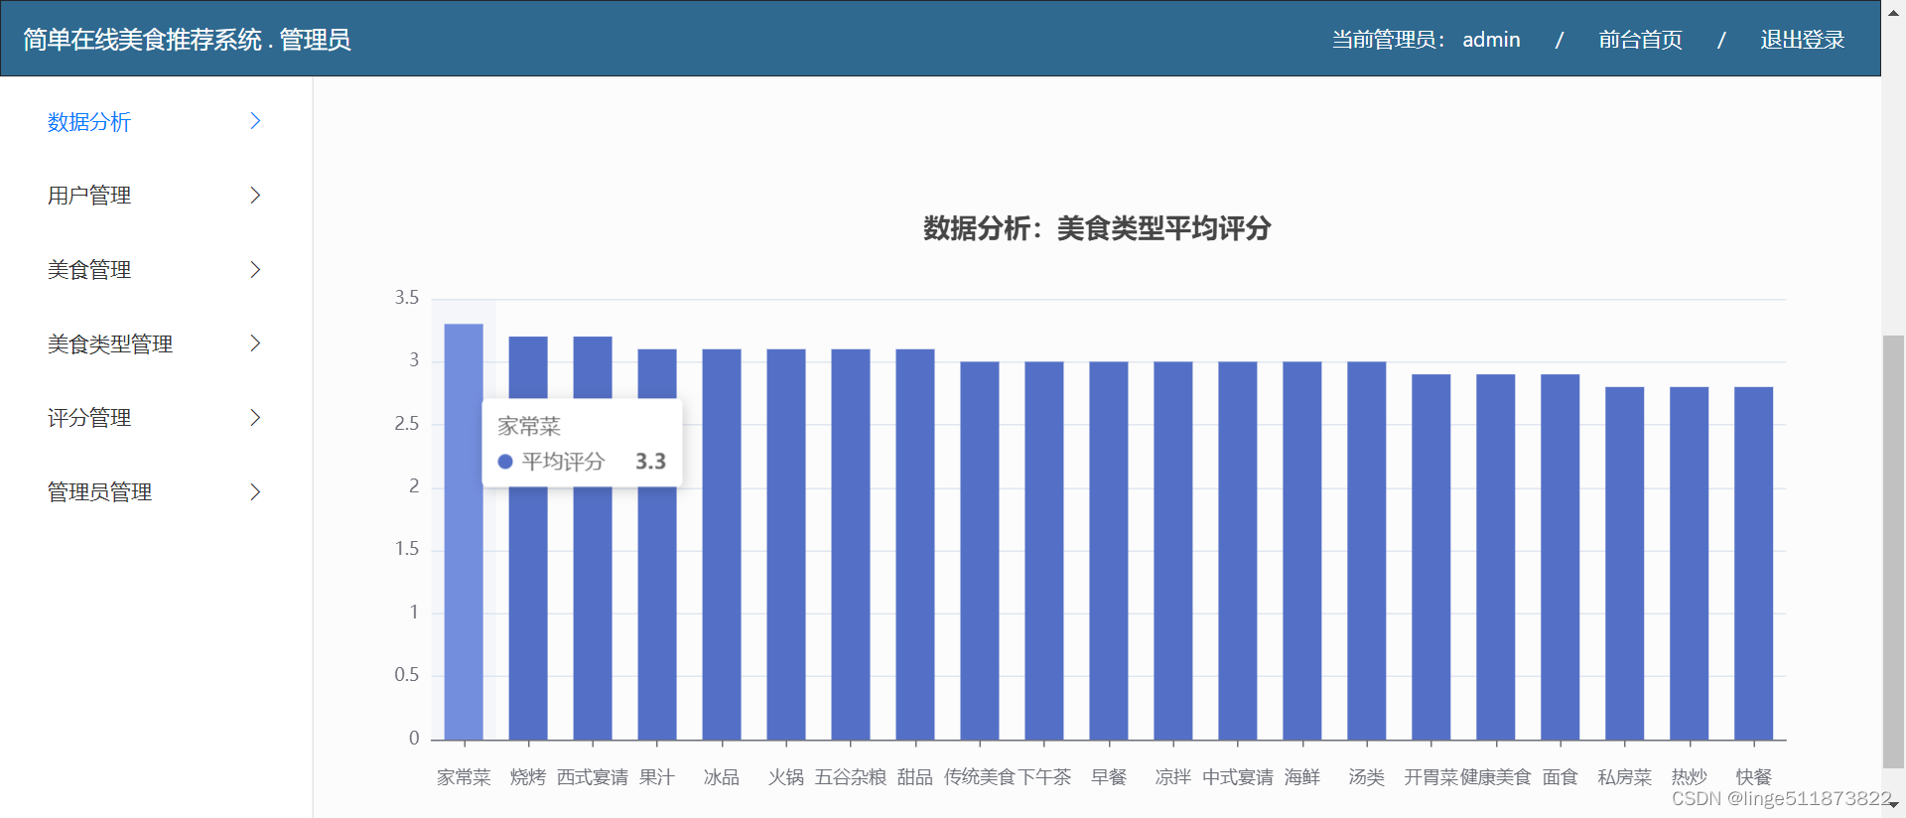Click the admin username in header
This screenshot has width=1906, height=818.
1491,40
